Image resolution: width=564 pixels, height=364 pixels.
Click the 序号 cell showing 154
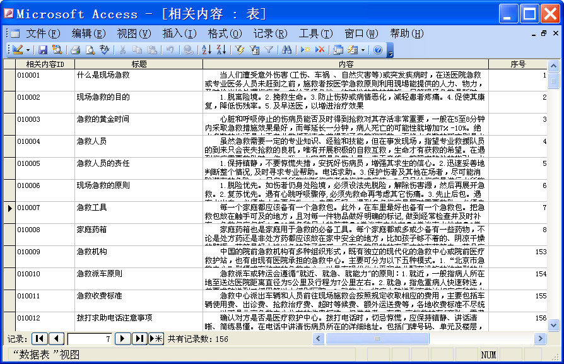518,279
